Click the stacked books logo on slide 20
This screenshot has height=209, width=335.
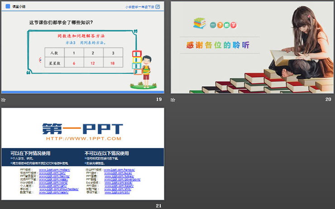pyautogui.click(x=199, y=23)
